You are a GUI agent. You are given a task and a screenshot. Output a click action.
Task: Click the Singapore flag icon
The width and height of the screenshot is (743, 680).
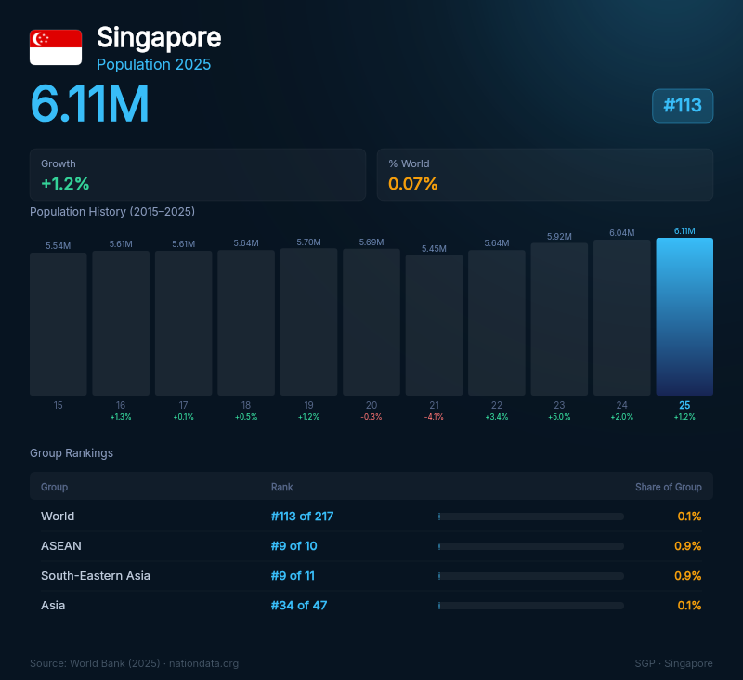coord(56,47)
